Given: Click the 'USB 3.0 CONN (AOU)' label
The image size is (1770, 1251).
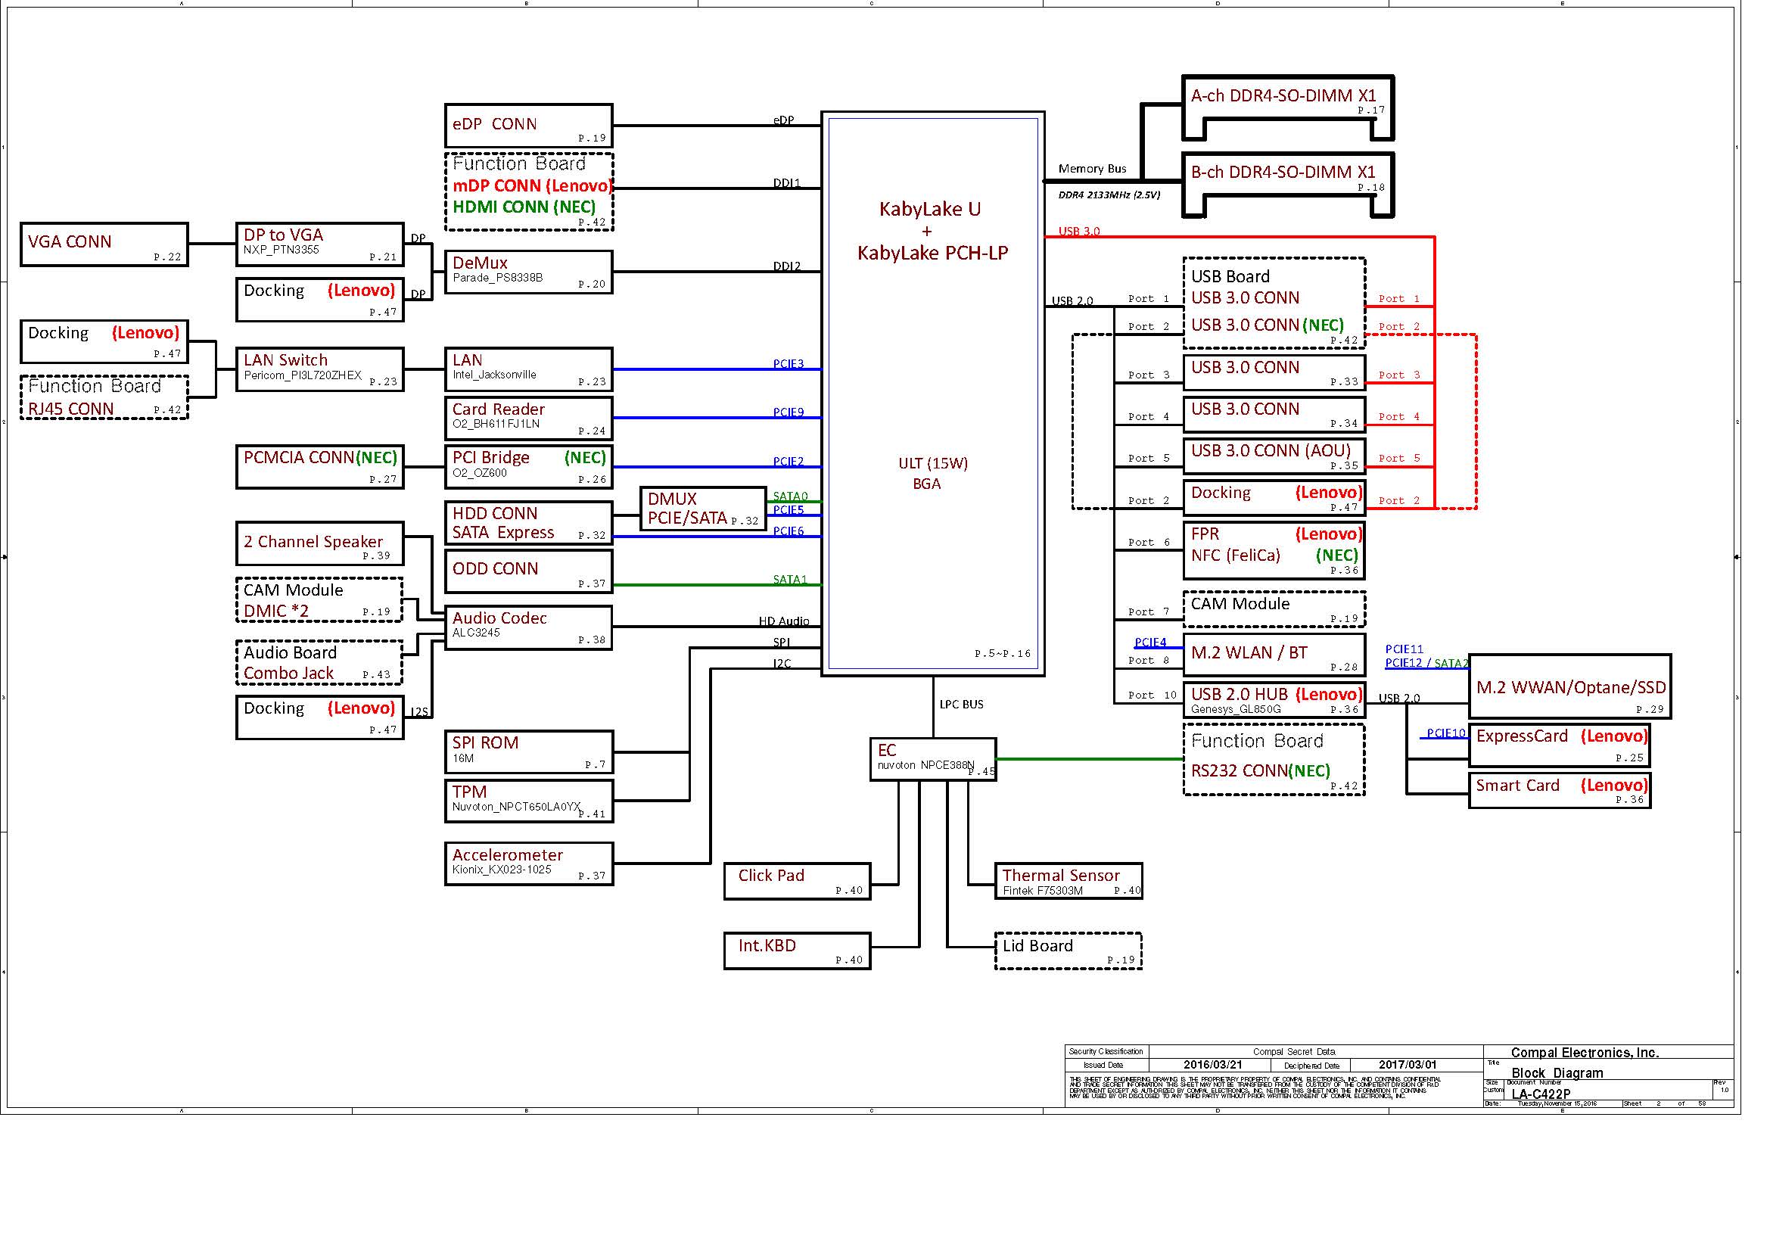Looking at the screenshot, I should tap(1271, 451).
